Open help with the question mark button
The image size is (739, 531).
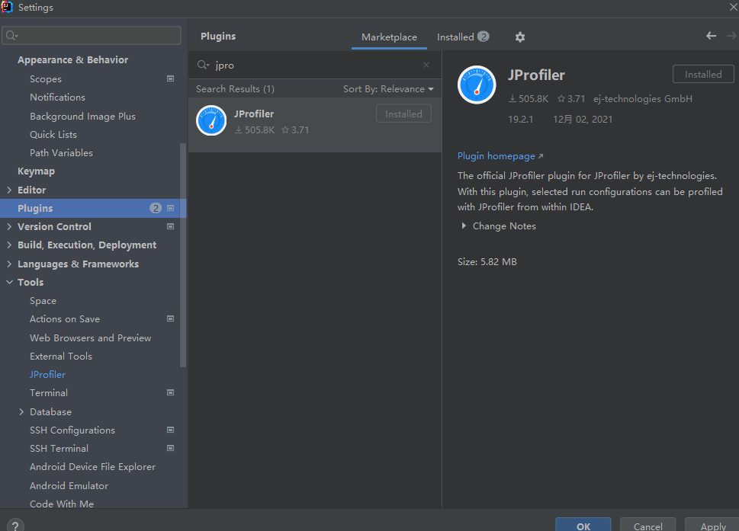(15, 526)
